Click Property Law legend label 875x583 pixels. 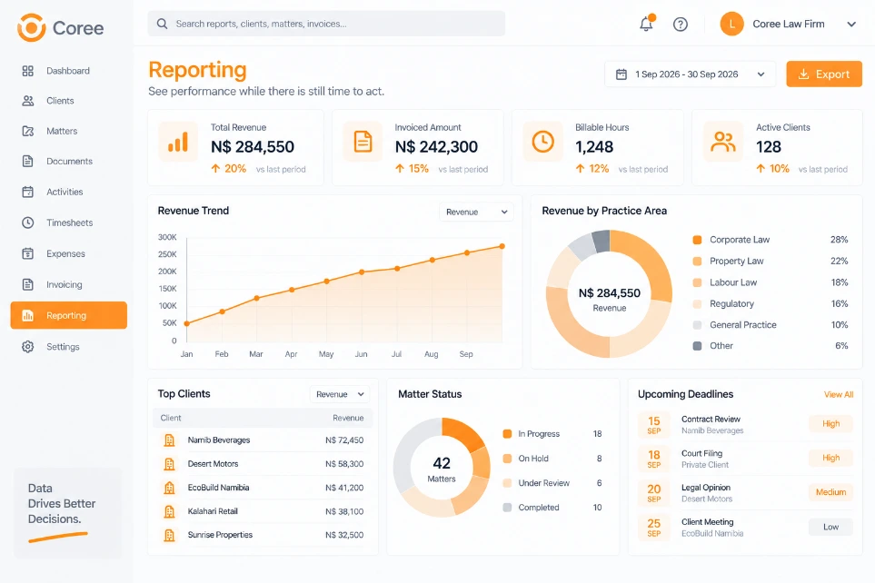tap(737, 262)
